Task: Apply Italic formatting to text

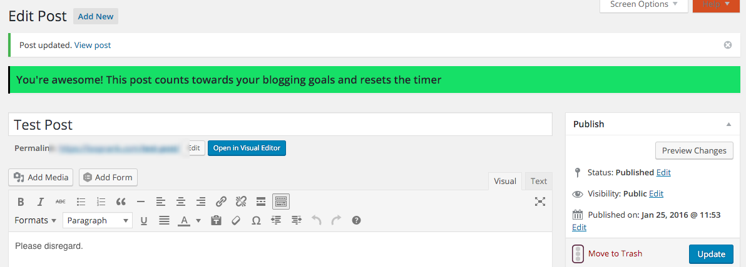Action: (x=41, y=202)
